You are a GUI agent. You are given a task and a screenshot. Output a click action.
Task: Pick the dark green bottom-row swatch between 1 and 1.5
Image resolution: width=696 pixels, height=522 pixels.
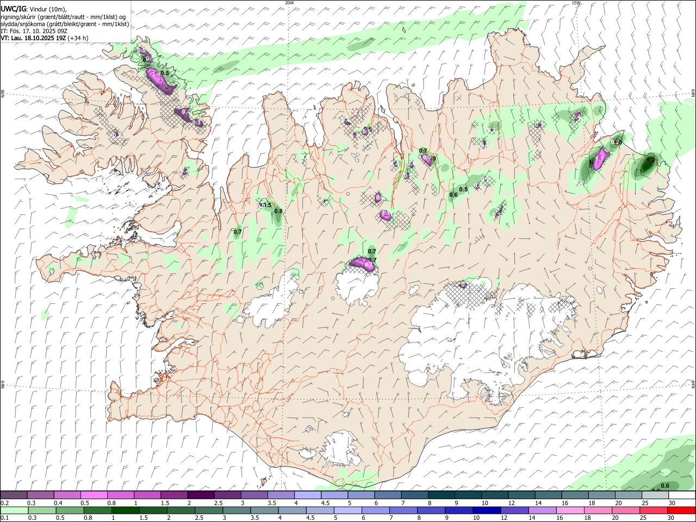point(125,511)
